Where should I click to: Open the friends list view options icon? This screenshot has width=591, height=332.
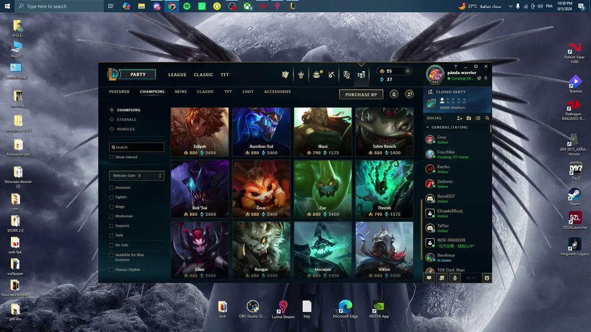tap(478, 118)
